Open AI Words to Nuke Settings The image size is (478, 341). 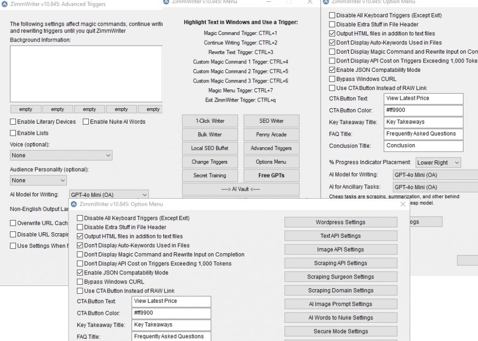click(x=340, y=318)
